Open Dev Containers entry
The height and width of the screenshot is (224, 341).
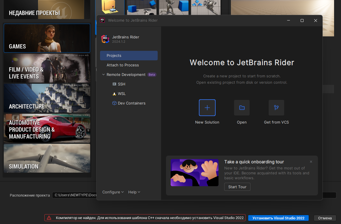coord(131,103)
